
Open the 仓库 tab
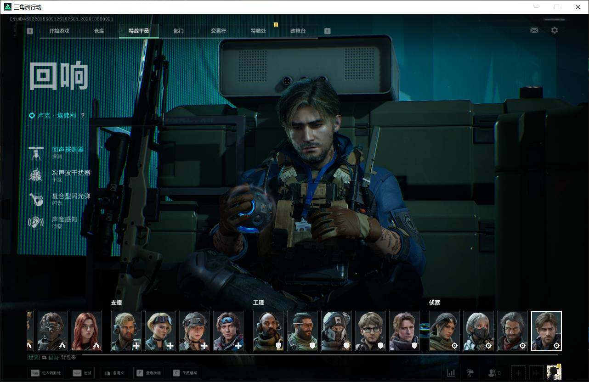pyautogui.click(x=99, y=31)
